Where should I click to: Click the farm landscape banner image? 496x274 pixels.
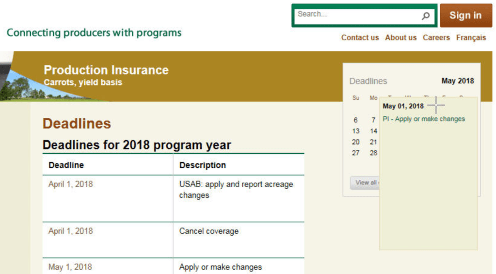(x=22, y=85)
